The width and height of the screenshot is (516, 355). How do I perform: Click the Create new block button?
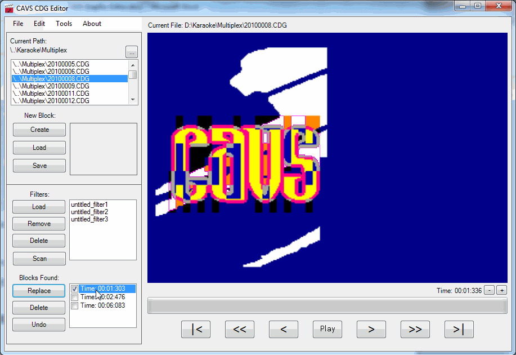39,130
